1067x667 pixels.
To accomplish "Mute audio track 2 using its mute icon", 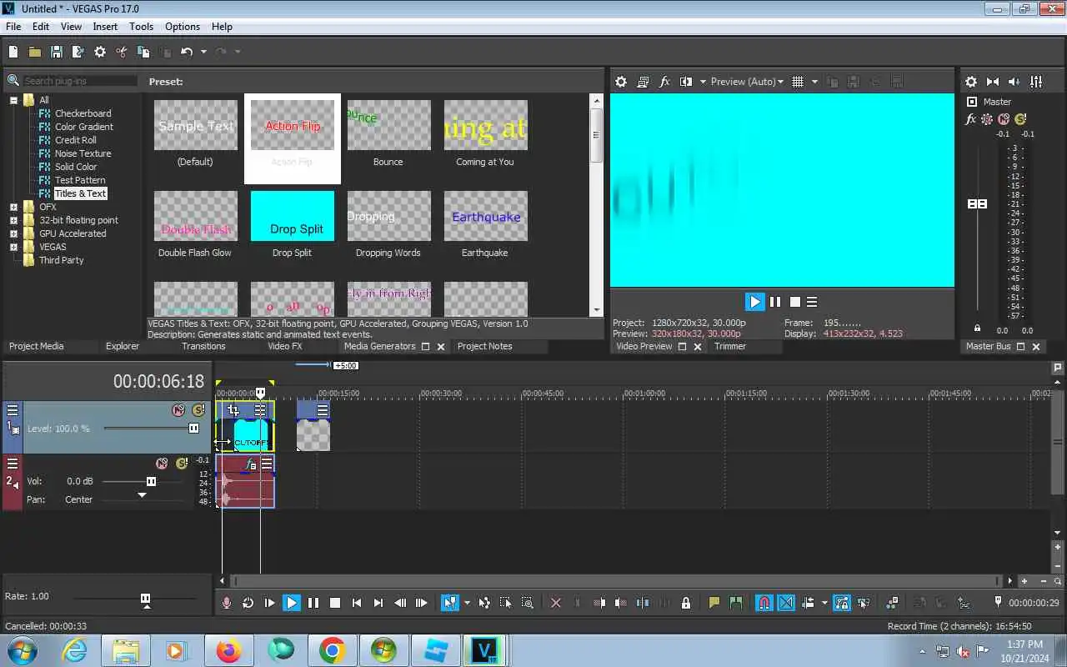I will click(x=162, y=464).
